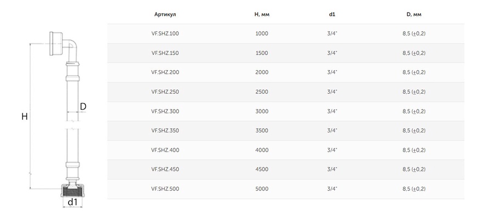Click the H dimension label on drawing
494x219 pixels.
(25, 117)
